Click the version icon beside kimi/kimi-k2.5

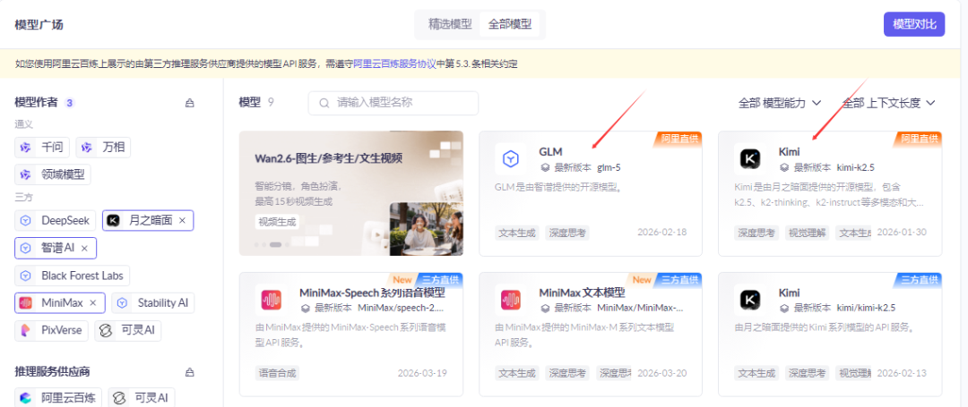coord(784,308)
